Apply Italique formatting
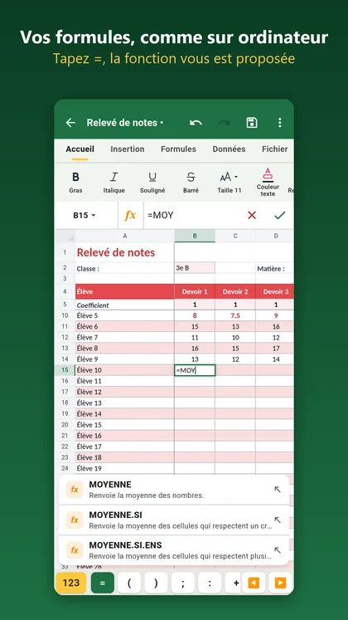The width and height of the screenshot is (348, 620). [114, 183]
